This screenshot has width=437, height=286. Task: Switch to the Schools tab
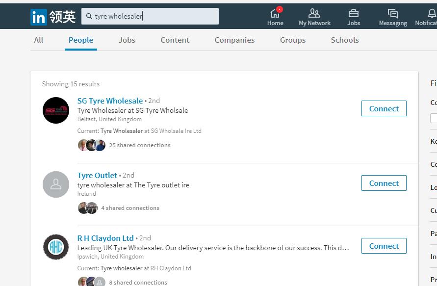point(345,40)
